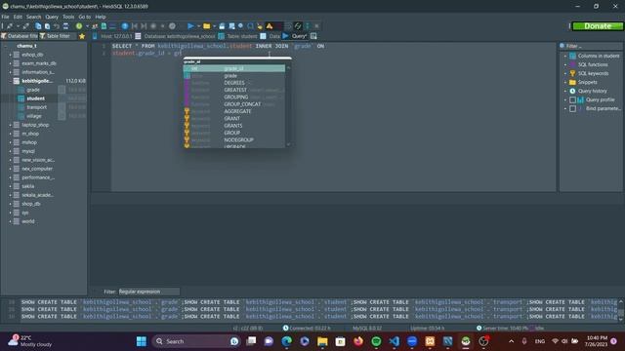This screenshot has height=351, width=625.
Task: Click the Table filter field
Action: point(58,36)
